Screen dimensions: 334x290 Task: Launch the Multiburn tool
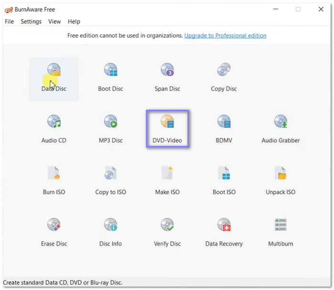click(281, 232)
